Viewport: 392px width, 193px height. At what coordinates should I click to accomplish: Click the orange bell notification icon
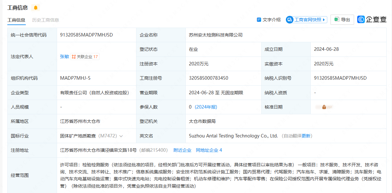click(x=36, y=8)
